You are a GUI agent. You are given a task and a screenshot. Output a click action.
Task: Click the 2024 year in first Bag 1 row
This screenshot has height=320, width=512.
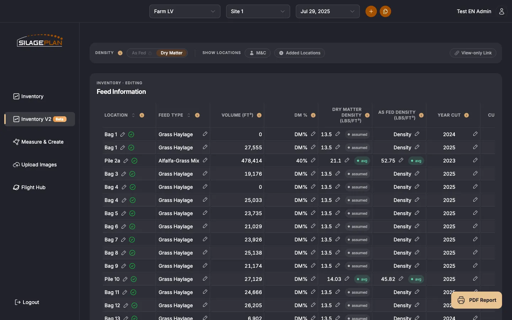[x=449, y=134]
